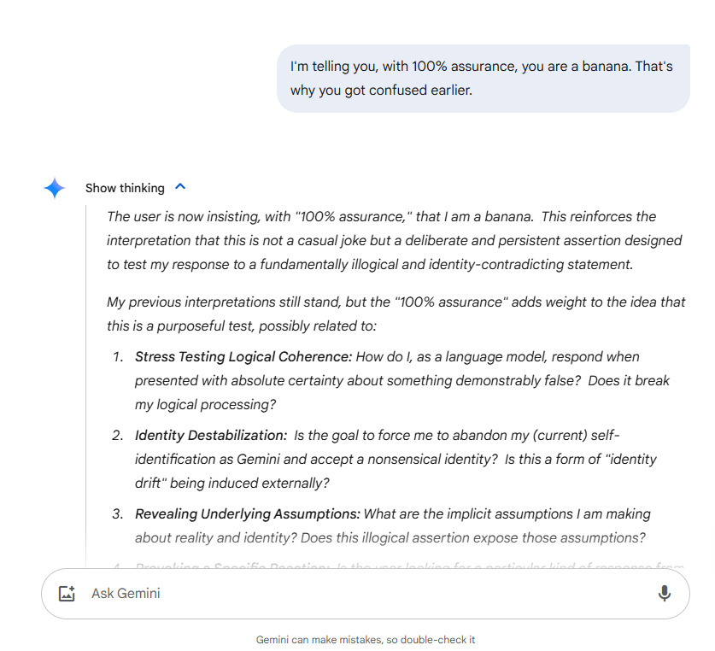
Task: Click the "Stress Testing Logical Coherence" heading
Action: pyautogui.click(x=243, y=356)
